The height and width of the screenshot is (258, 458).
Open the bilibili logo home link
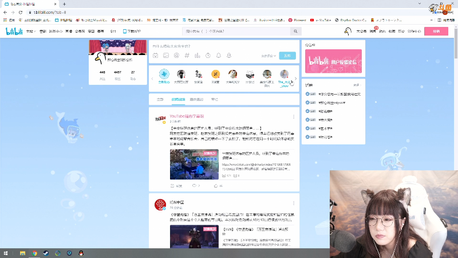click(14, 32)
